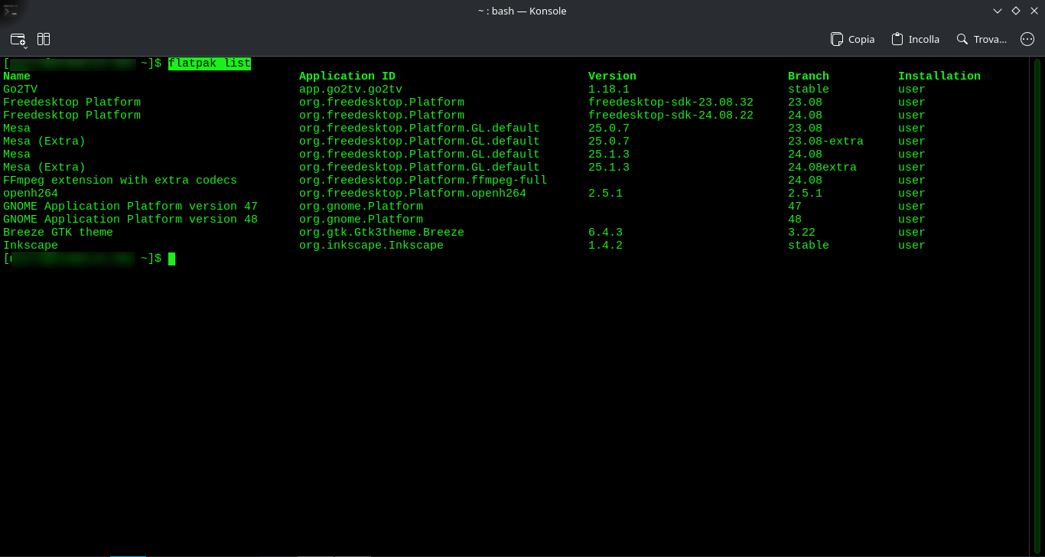Click the Incolla text label

[923, 39]
